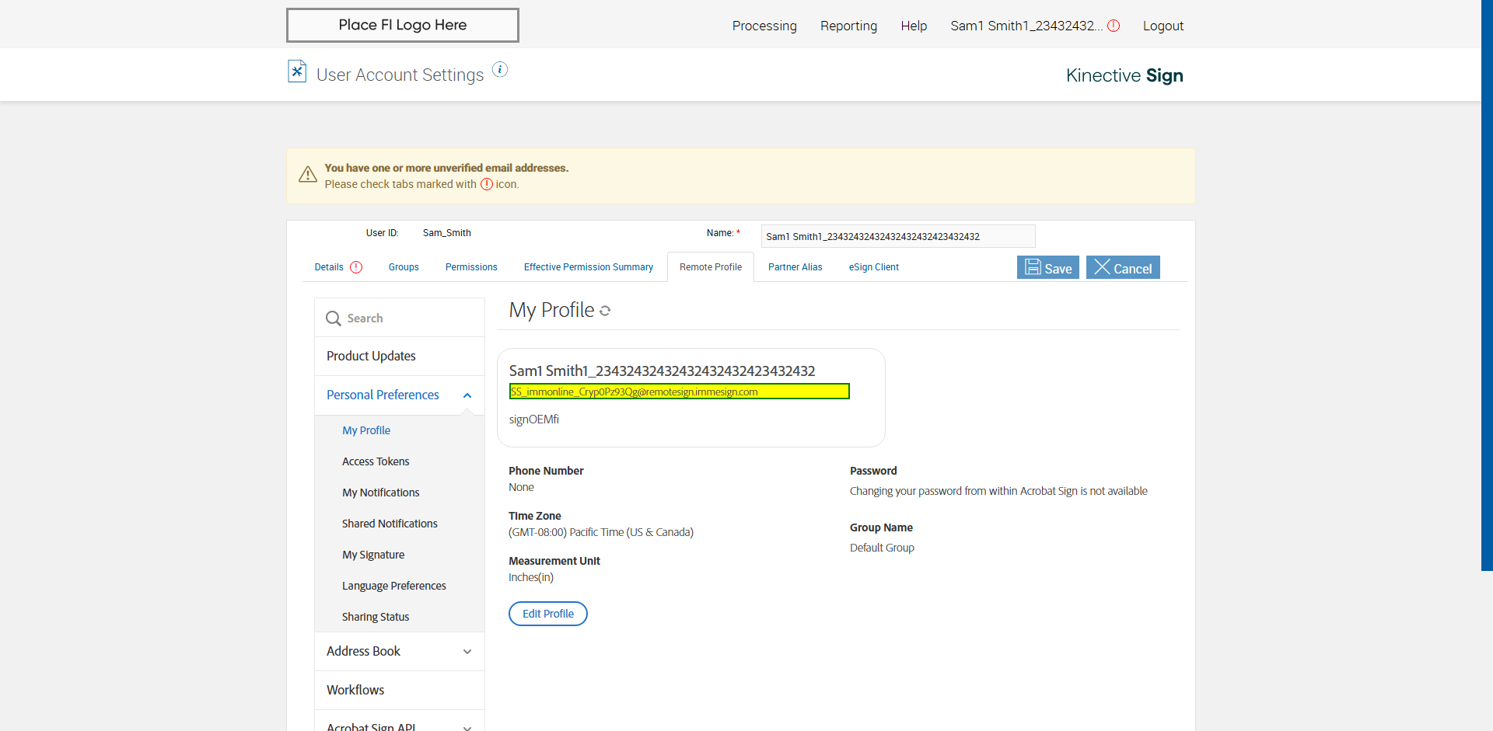Click the Cancel button
The width and height of the screenshot is (1493, 731).
(1123, 267)
